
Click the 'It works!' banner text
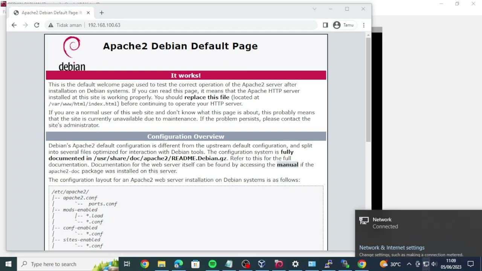(186, 75)
